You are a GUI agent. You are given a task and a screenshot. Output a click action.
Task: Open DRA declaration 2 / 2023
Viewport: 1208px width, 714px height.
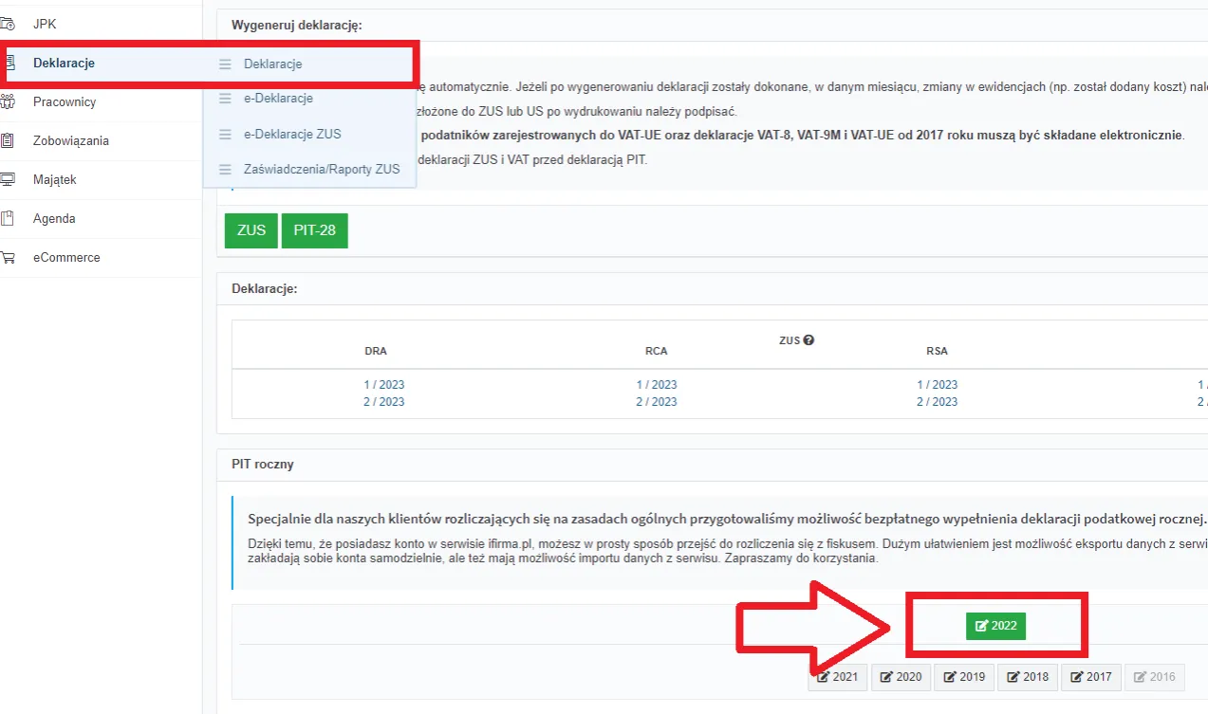coord(384,402)
